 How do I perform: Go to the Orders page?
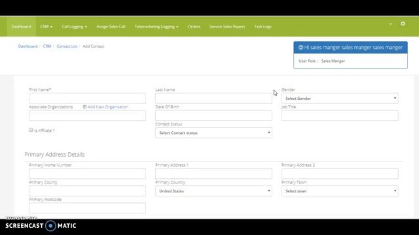coord(194,27)
